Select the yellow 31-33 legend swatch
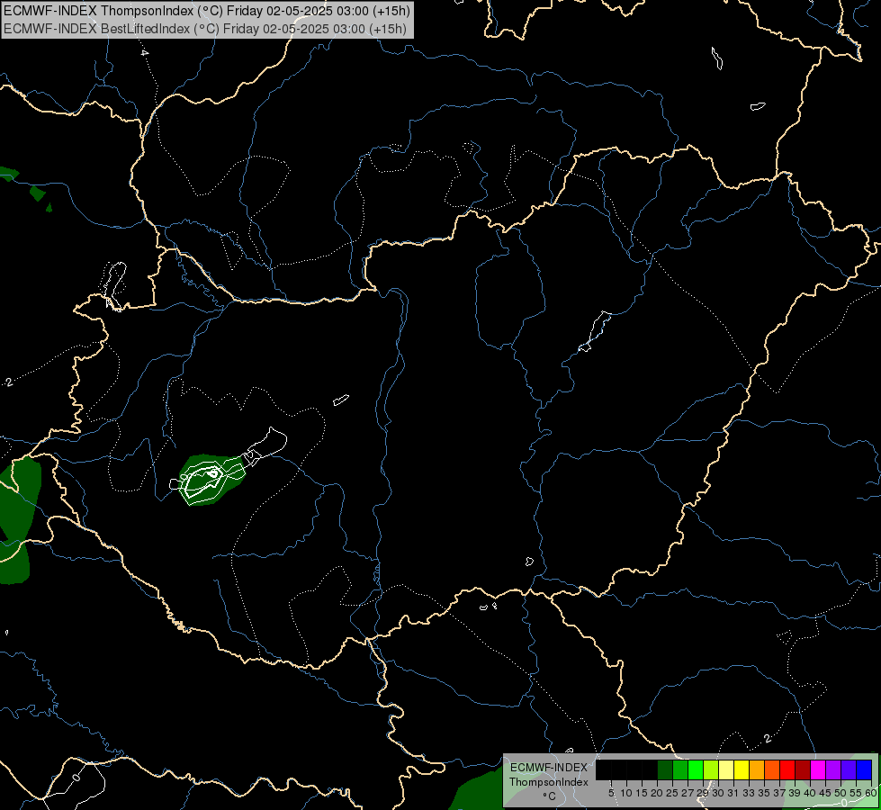 pos(742,769)
